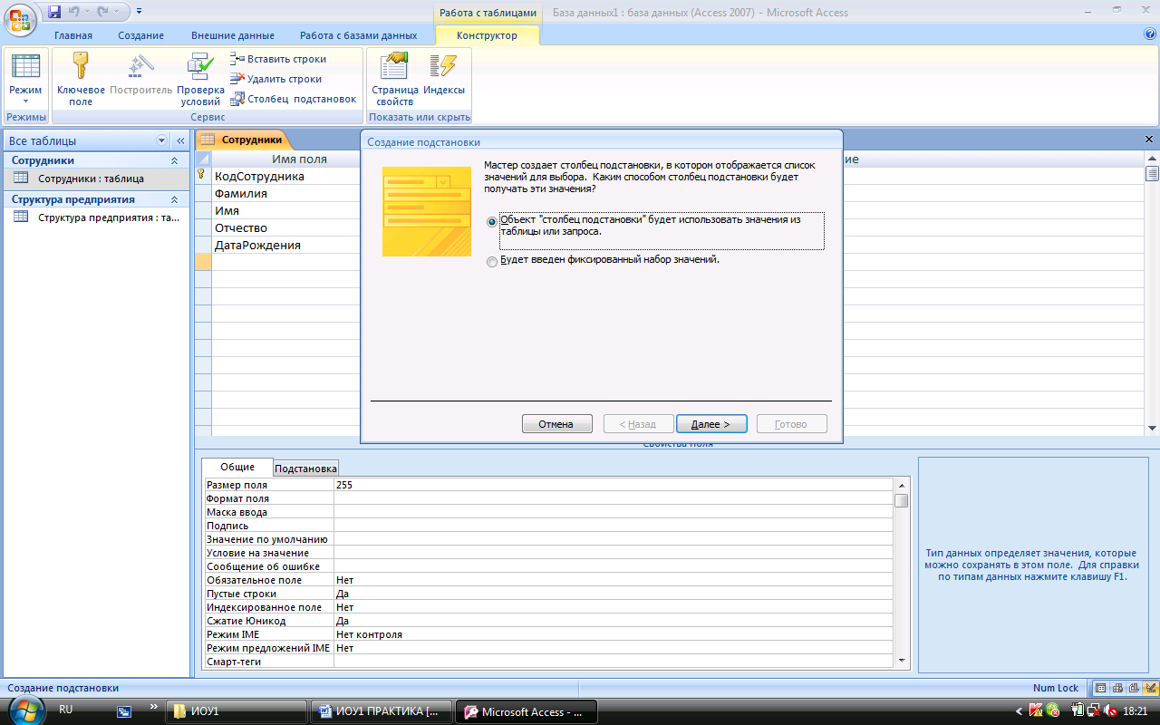
Task: Select Структура предприятия table item
Action: 95,217
